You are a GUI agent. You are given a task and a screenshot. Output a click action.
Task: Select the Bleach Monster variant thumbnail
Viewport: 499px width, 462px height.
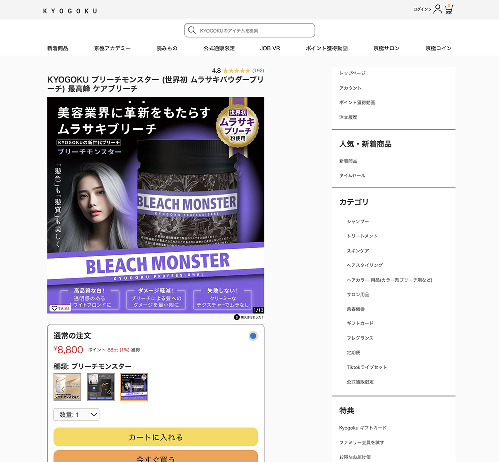click(x=134, y=387)
